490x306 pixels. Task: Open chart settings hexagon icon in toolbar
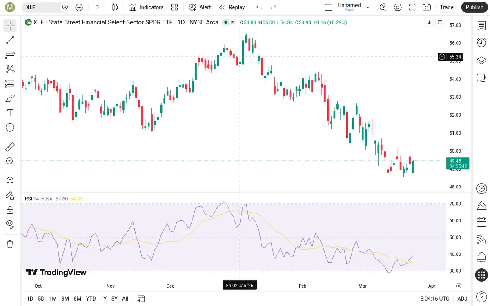[x=398, y=7]
